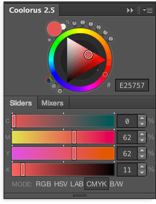The width and height of the screenshot is (156, 204).
Task: Switch slider mode to HSV
Action: click(x=61, y=184)
